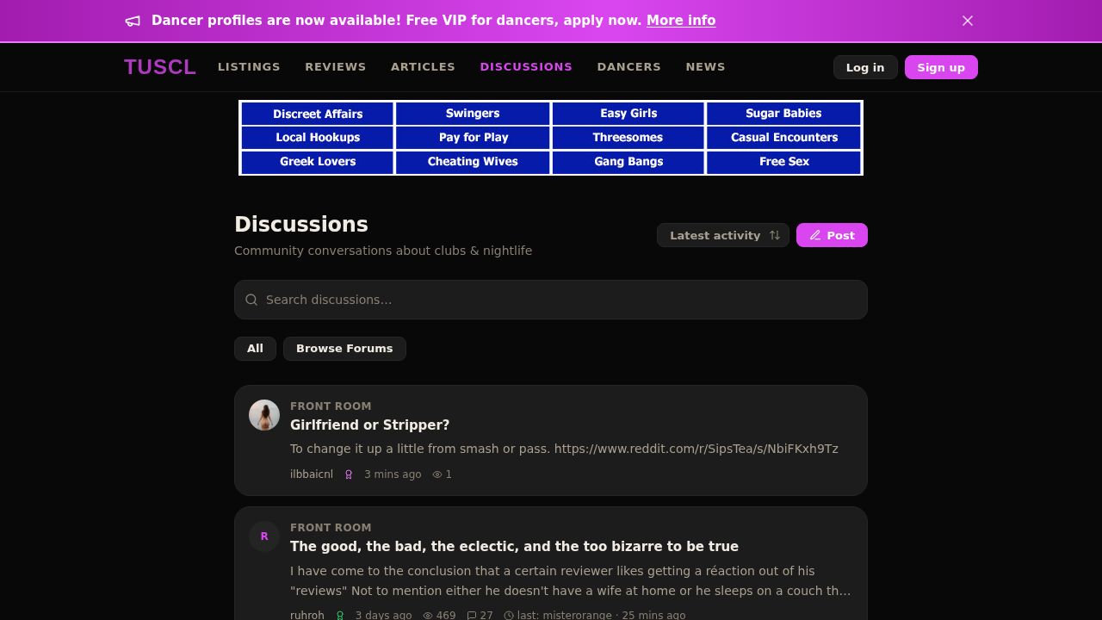This screenshot has width=1102, height=620.
Task: Select the All filter tab
Action: (x=255, y=349)
